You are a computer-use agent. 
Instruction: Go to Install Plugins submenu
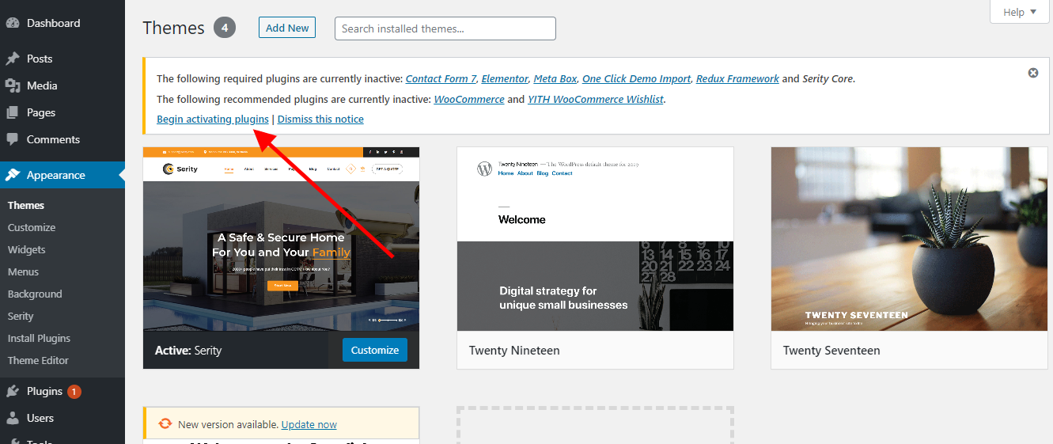click(39, 338)
